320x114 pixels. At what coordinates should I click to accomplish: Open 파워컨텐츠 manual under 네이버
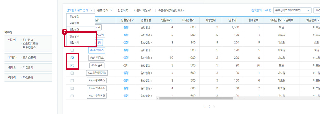[x=30, y=47]
